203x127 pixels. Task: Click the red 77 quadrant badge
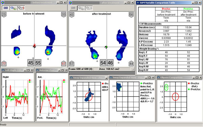click(4, 63)
